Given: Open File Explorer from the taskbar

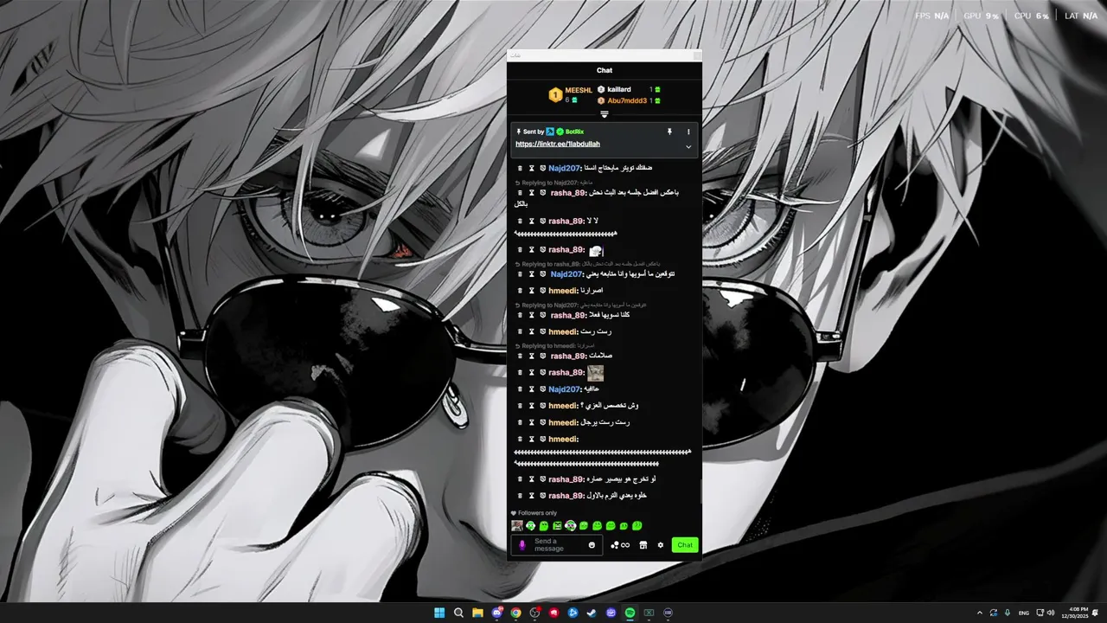Looking at the screenshot, I should pyautogui.click(x=477, y=613).
